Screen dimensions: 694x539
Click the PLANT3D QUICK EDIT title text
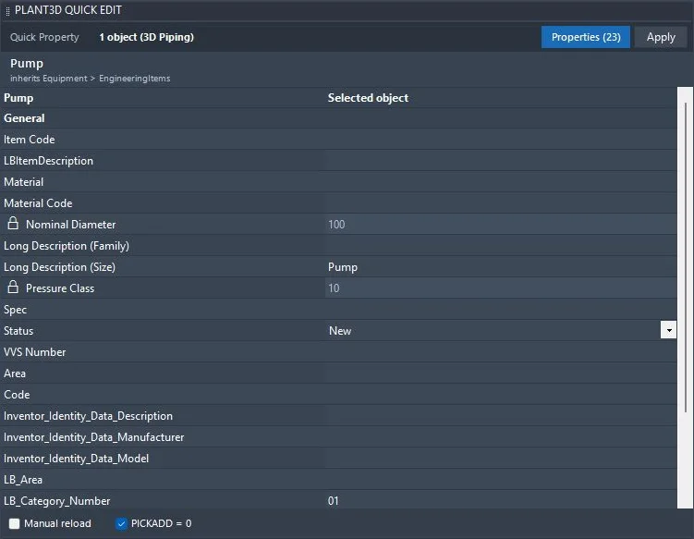[x=68, y=10]
